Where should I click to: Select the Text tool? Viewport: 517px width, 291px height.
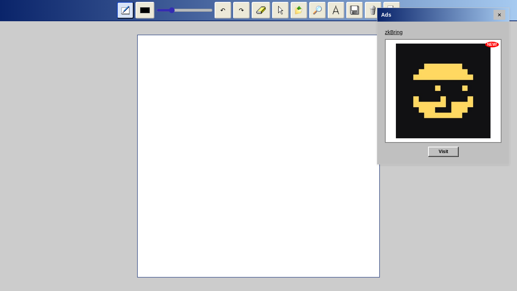coord(336,10)
